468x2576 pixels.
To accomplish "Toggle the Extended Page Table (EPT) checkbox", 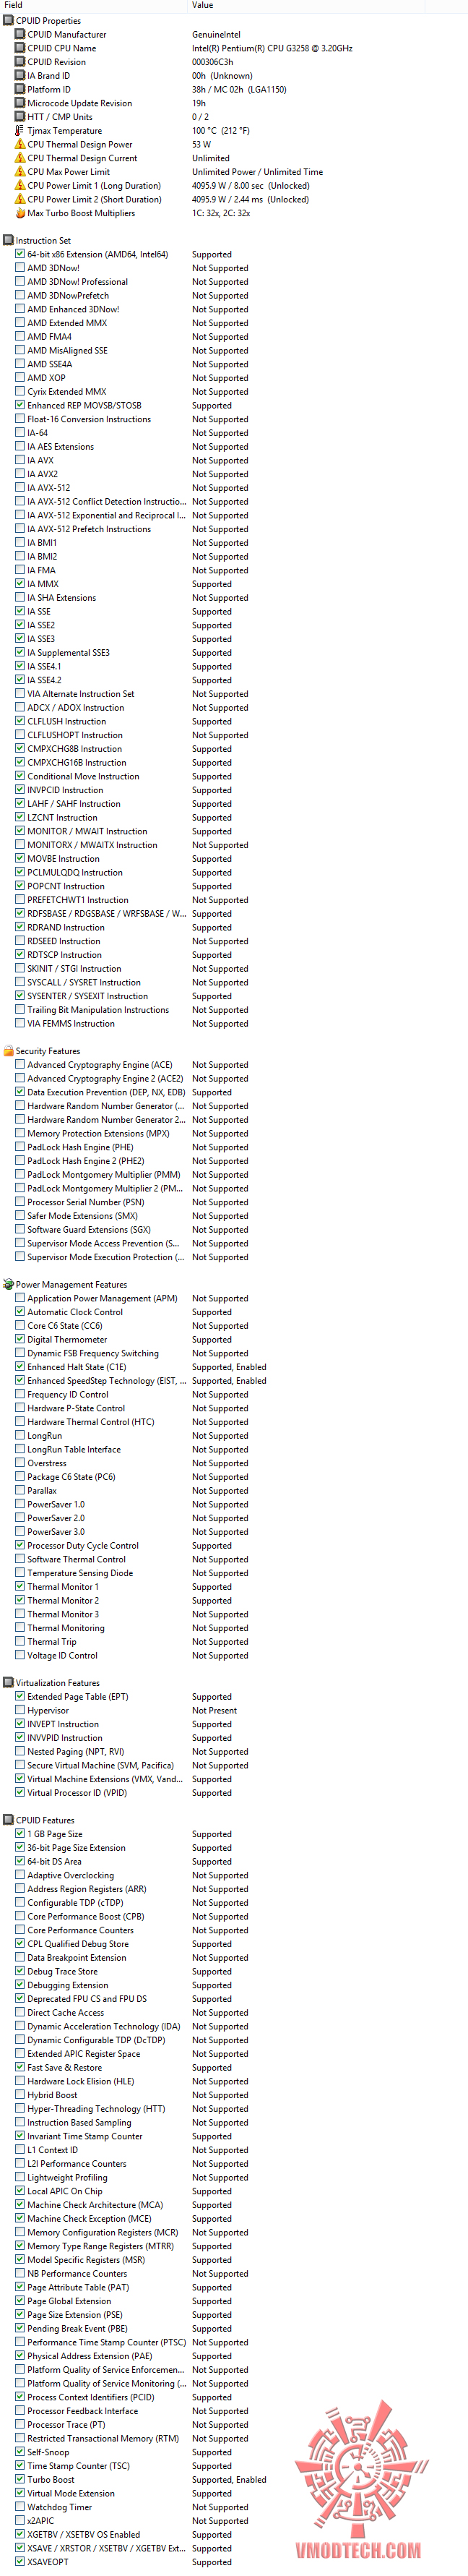I will pyautogui.click(x=20, y=1696).
